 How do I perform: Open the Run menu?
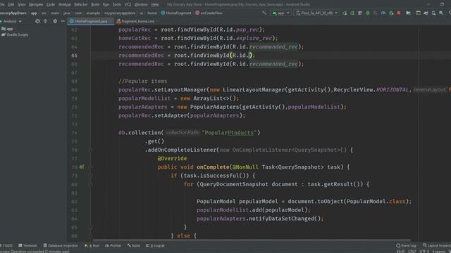pyautogui.click(x=106, y=4)
